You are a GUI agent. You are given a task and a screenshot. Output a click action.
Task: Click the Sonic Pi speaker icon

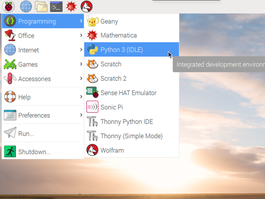click(x=92, y=107)
